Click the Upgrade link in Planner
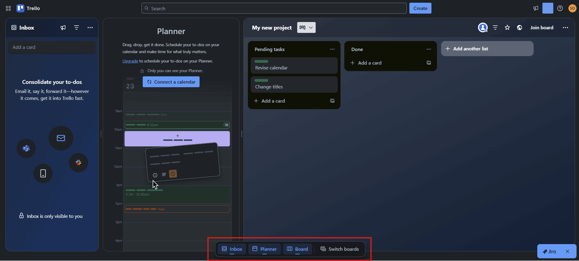 [130, 61]
